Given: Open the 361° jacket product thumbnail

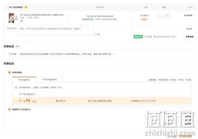Looking at the screenshot, I should (11, 18).
